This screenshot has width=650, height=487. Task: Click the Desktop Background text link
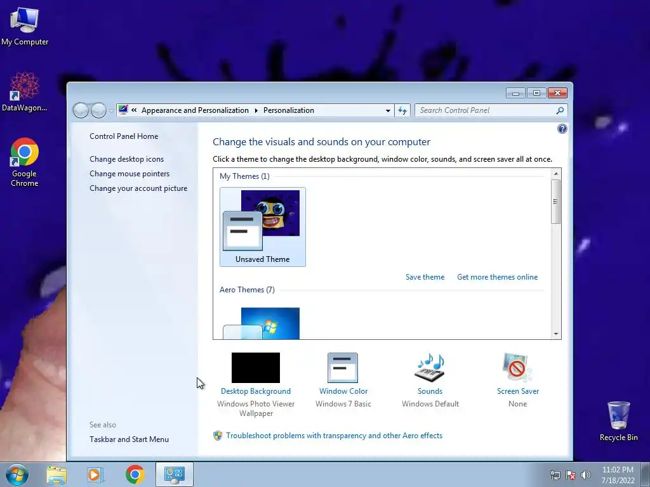256,391
